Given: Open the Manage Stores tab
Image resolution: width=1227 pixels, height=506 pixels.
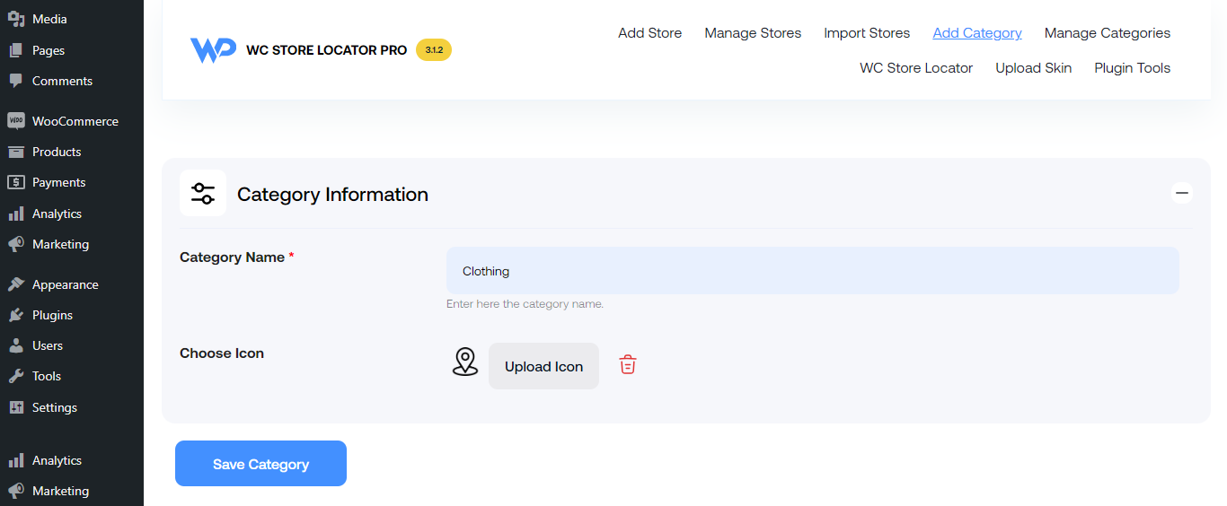Looking at the screenshot, I should coord(753,33).
